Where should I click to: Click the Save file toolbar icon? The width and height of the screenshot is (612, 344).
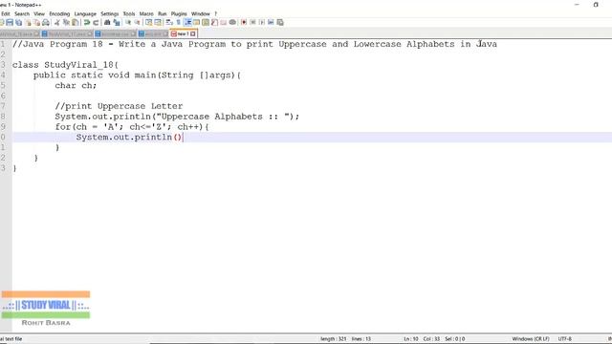pos(10,22)
